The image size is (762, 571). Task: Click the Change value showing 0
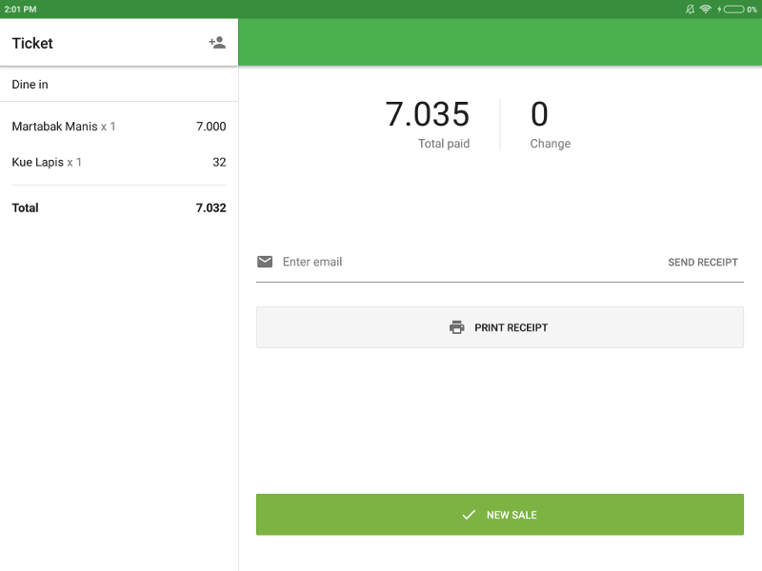pos(540,115)
